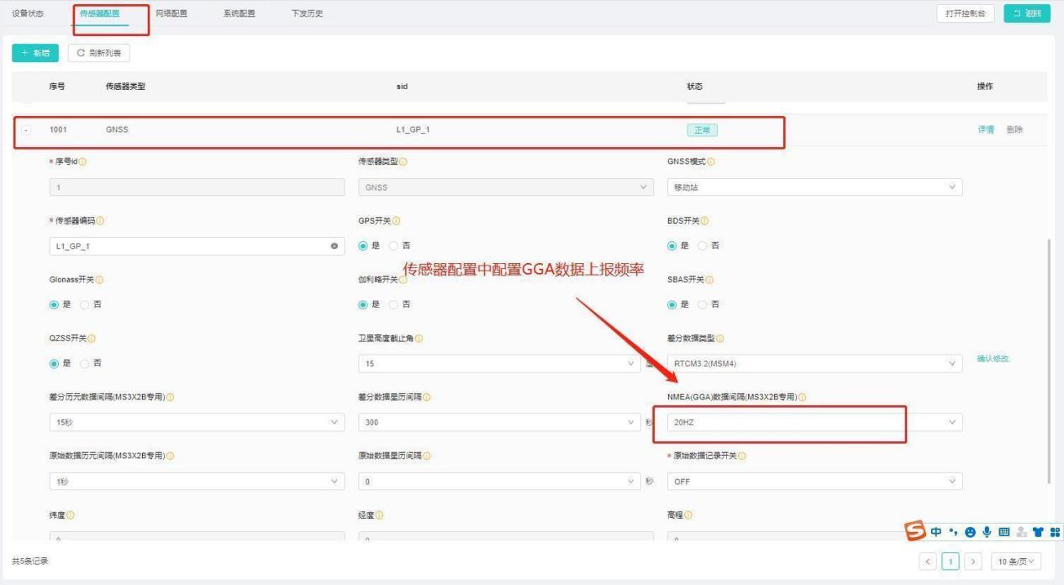Viewport: 1064px width, 585px height.
Task: Open the 下发历史 tab
Action: coord(307,14)
